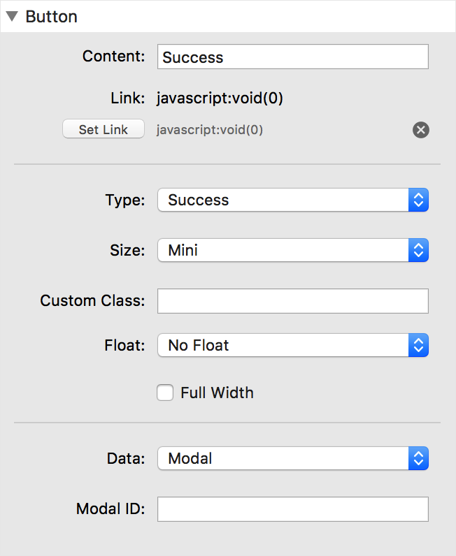This screenshot has width=456, height=556.
Task: Click into the Modal ID field
Action: click(293, 509)
